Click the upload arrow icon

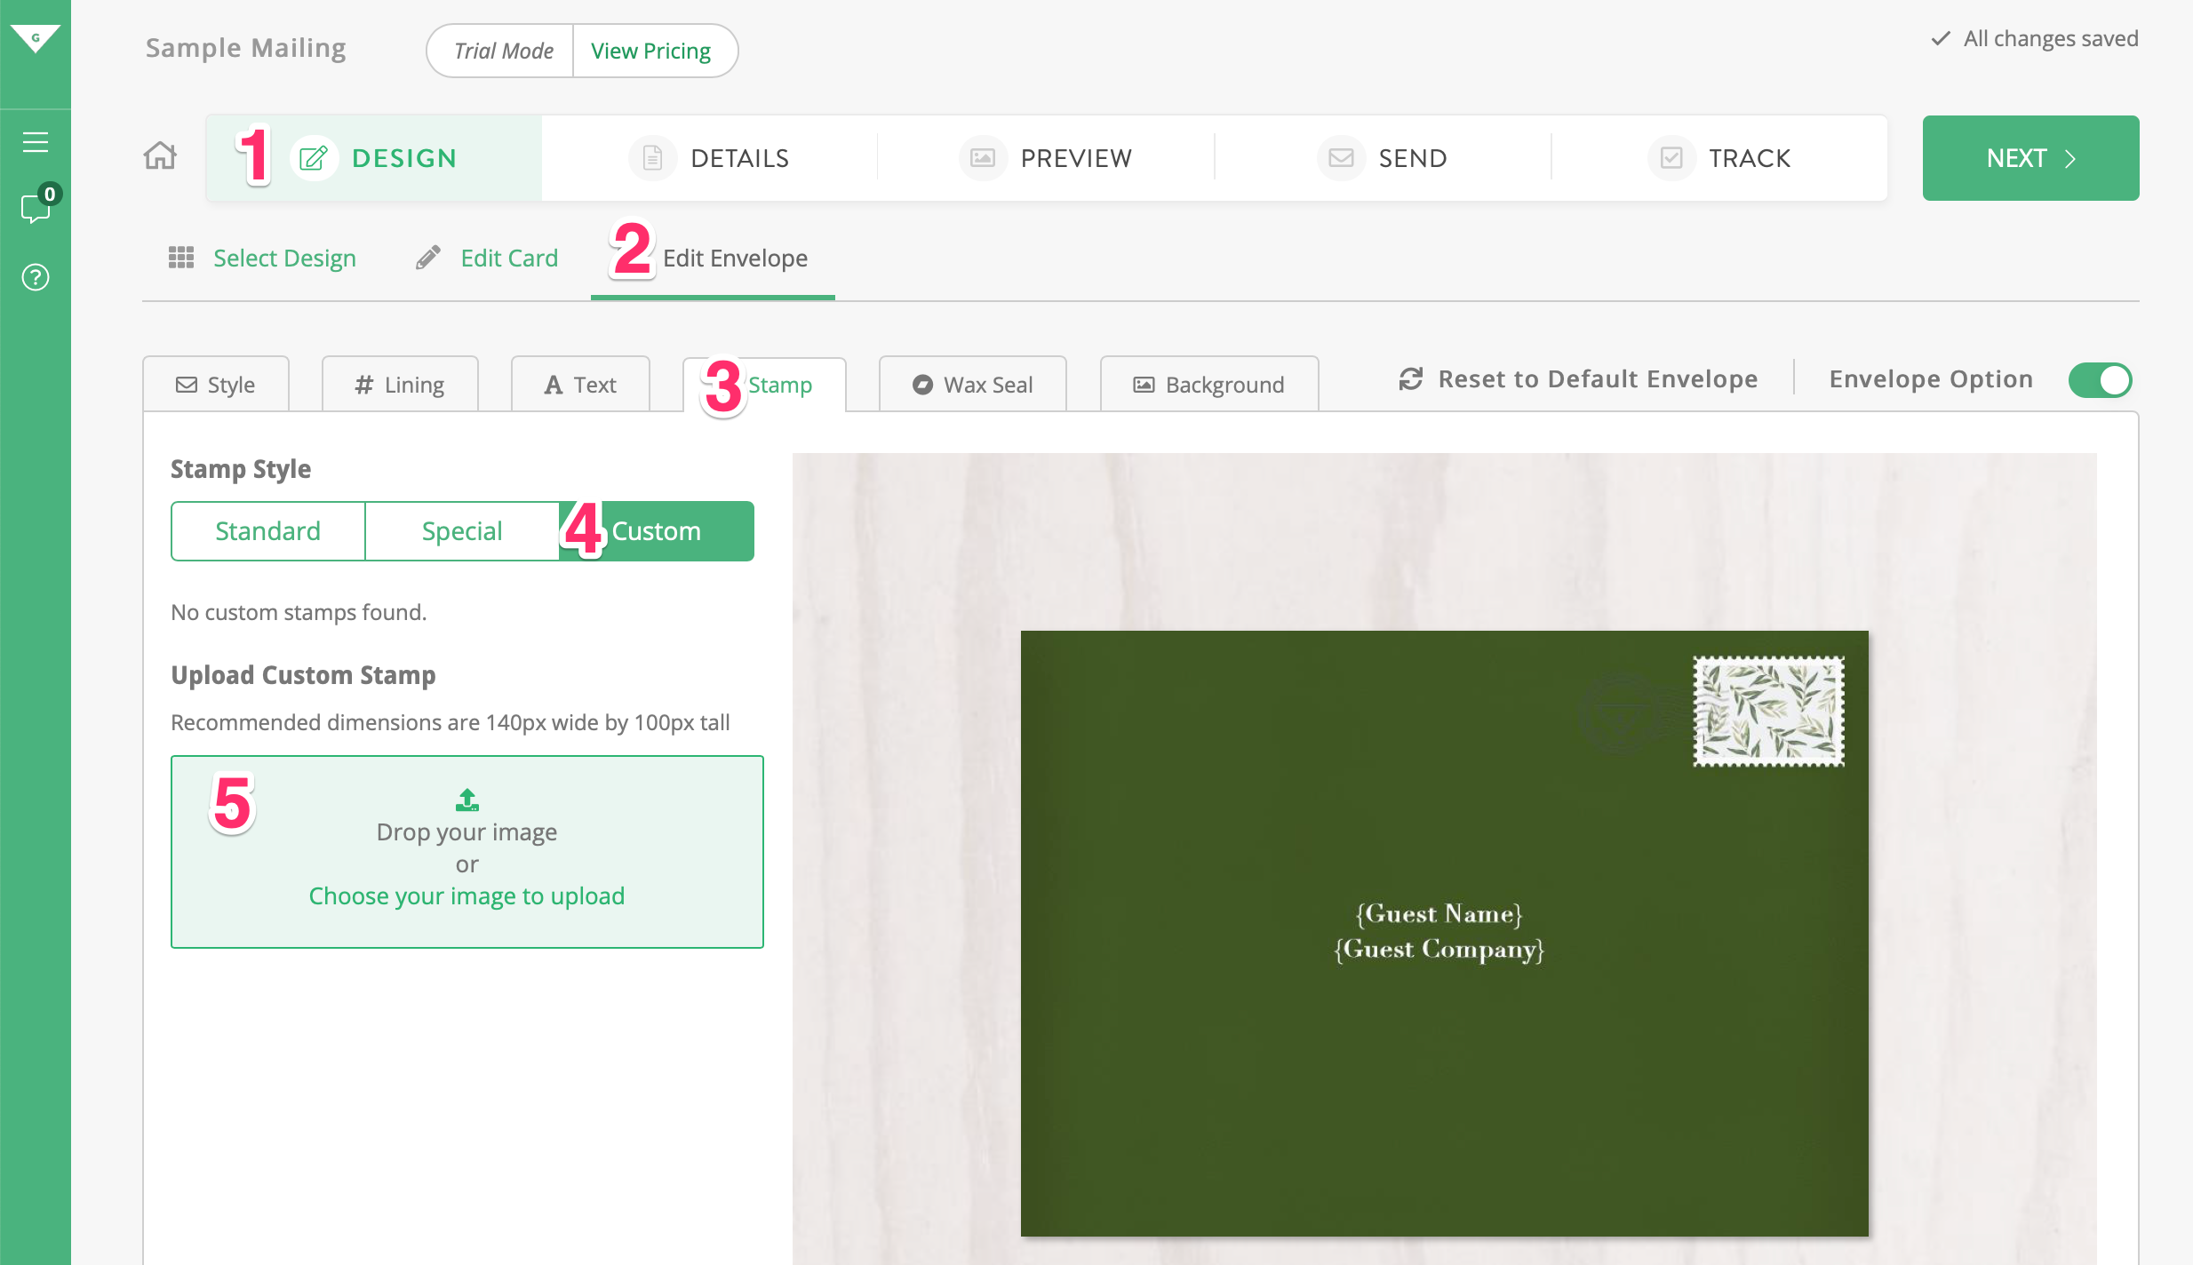point(467,800)
